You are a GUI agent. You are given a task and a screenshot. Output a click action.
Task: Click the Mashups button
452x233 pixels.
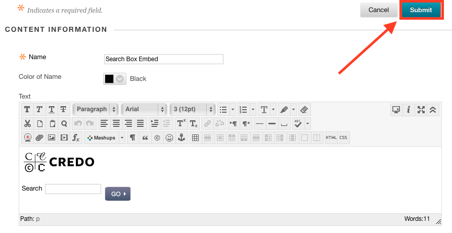102,137
